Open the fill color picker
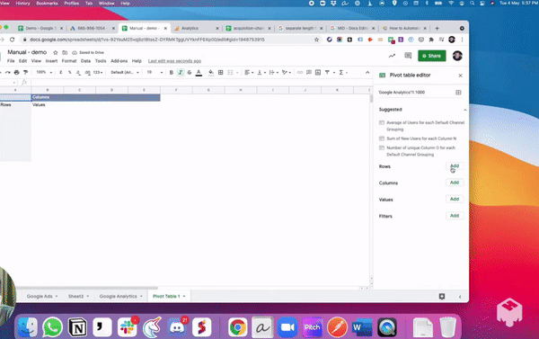 click(211, 72)
